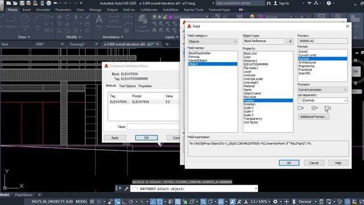
Task: Open the Annotate ribbon tab
Action: point(43,10)
